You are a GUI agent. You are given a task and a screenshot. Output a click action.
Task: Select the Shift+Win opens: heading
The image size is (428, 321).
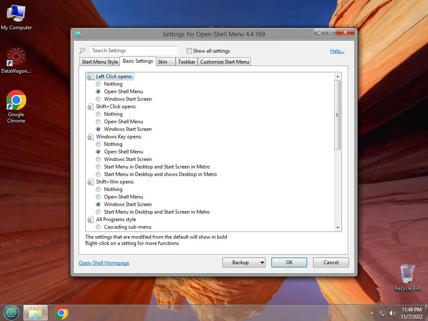pyautogui.click(x=115, y=182)
